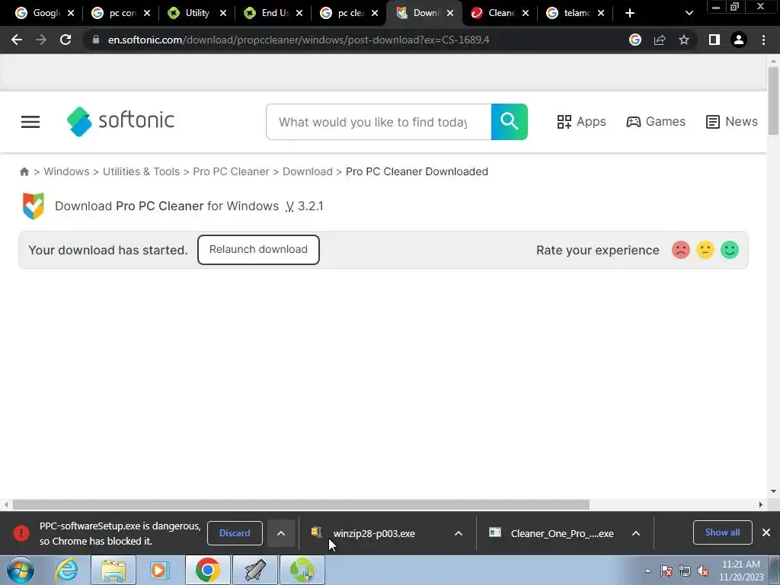Open Action Center flag tray icon

point(667,571)
